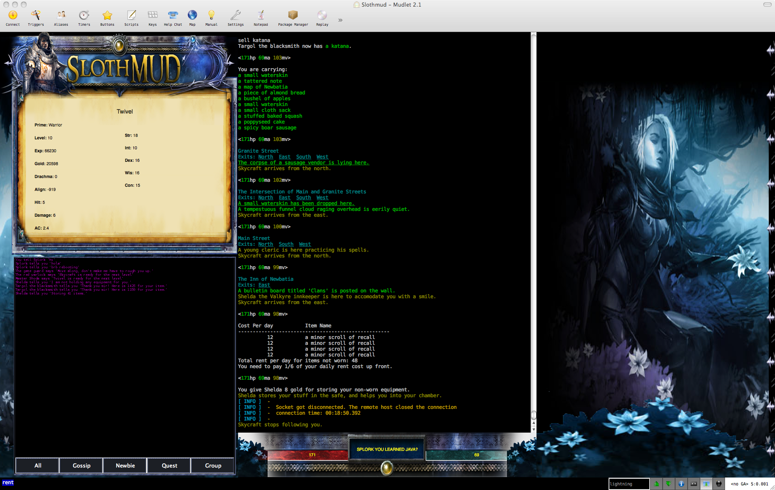Switch to the Quest chat tab
The height and width of the screenshot is (490, 775).
pyautogui.click(x=169, y=465)
